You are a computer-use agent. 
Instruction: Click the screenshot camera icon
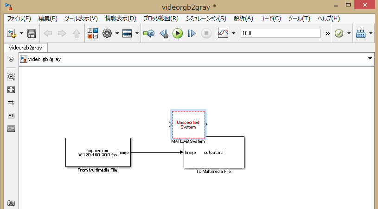(11, 203)
